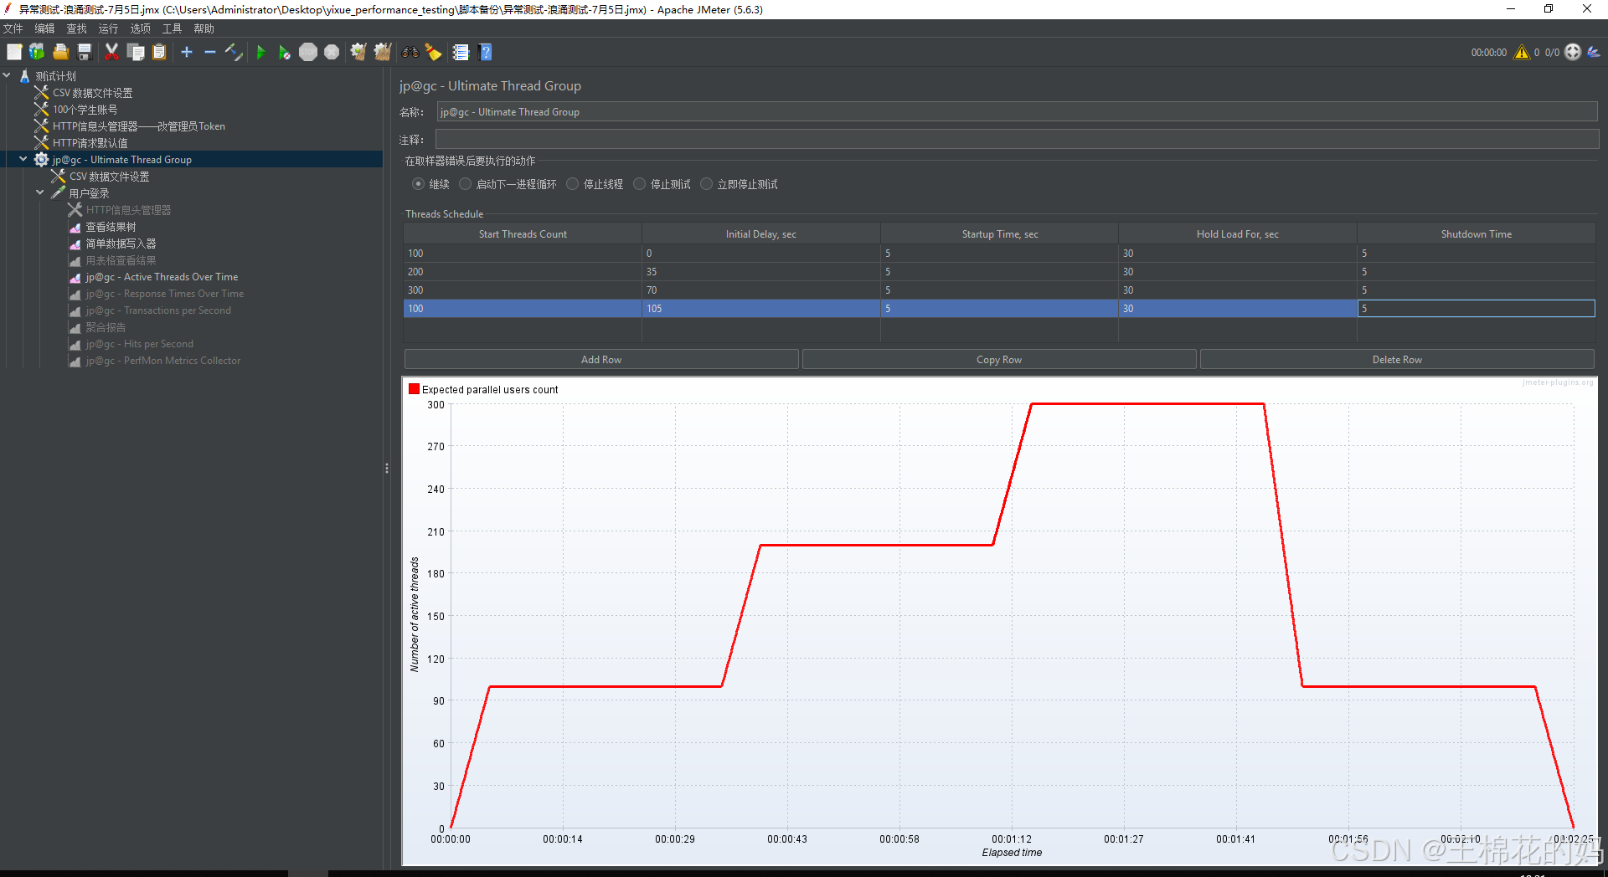Open the 运行 menu
This screenshot has width=1608, height=877.
click(x=109, y=28)
